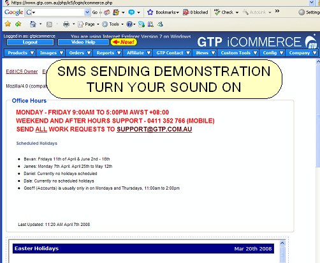This screenshot has height=263, width=320.
Task: Click the Mar 20th 2008 date text
Action: coord(253,249)
